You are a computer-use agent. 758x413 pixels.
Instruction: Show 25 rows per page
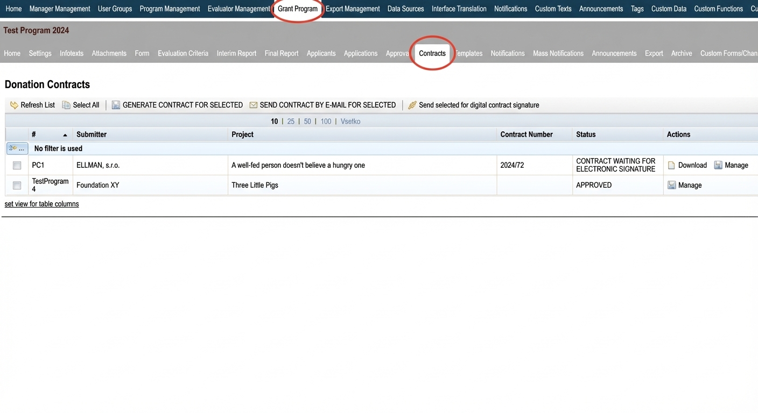pyautogui.click(x=291, y=122)
